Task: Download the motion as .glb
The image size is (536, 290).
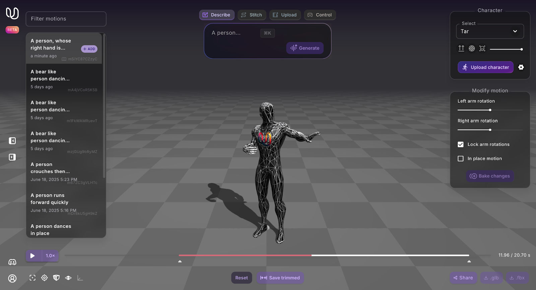Action: click(491, 278)
